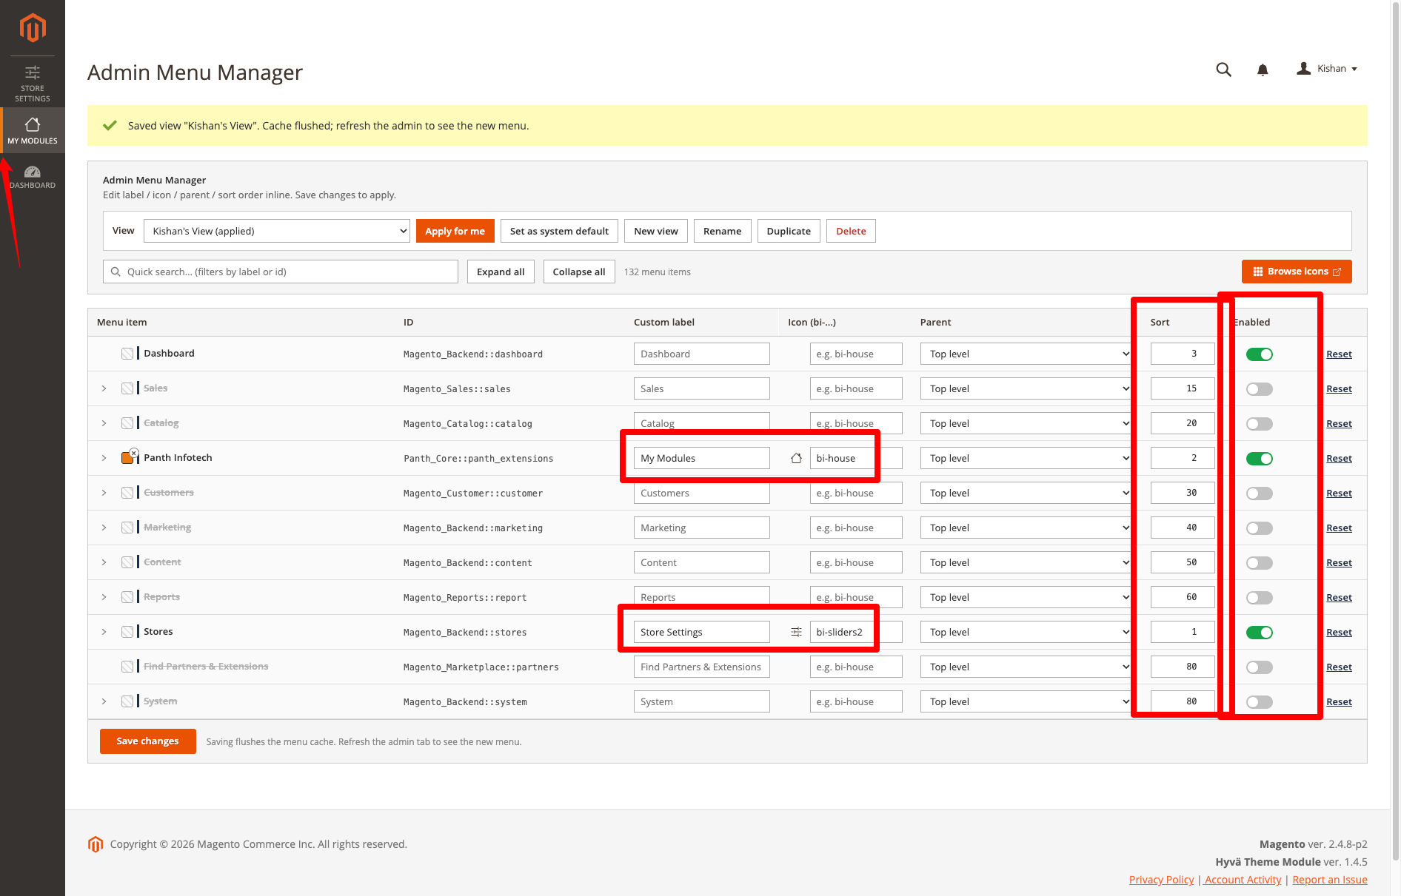
Task: Click the Panth Infotech orange row icon
Action: point(127,458)
